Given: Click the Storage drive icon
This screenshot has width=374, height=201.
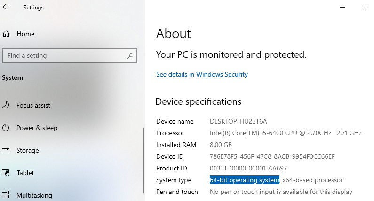Looking at the screenshot, I should click(6, 150).
